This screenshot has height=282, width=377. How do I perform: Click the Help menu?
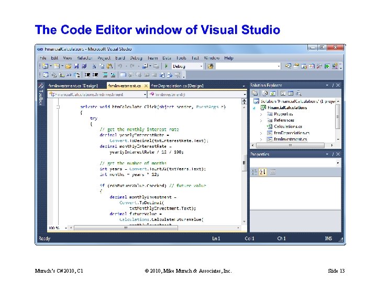click(x=229, y=58)
